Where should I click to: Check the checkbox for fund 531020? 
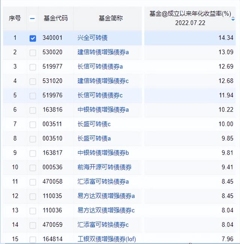pyautogui.click(x=33, y=82)
